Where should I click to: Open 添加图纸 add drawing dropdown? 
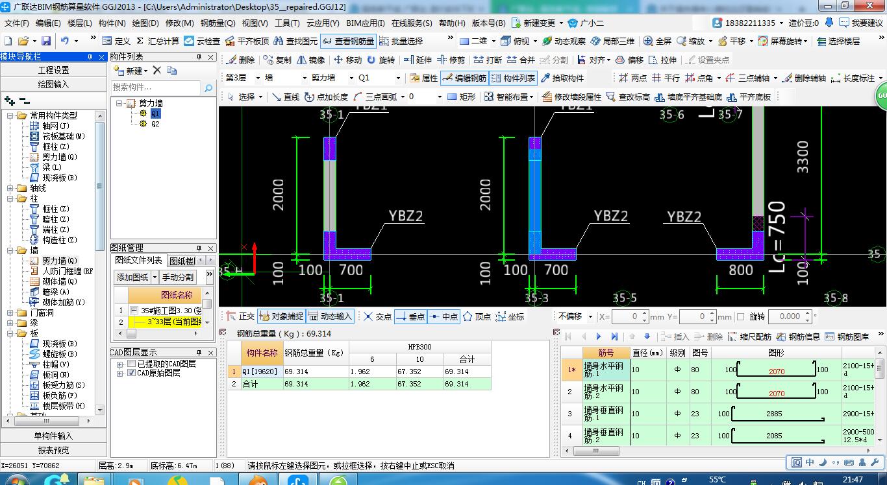coord(155,277)
